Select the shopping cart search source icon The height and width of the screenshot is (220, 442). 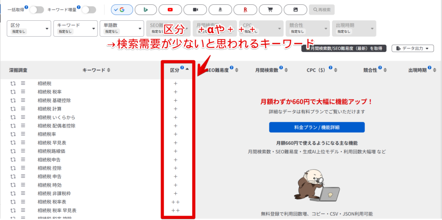[270, 9]
